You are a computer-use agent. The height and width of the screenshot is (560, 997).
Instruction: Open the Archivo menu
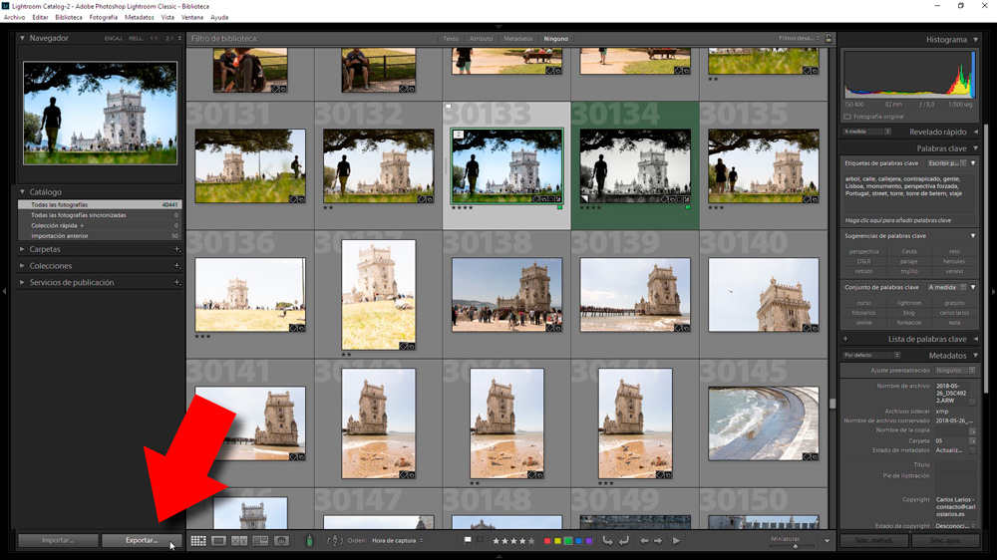(14, 18)
